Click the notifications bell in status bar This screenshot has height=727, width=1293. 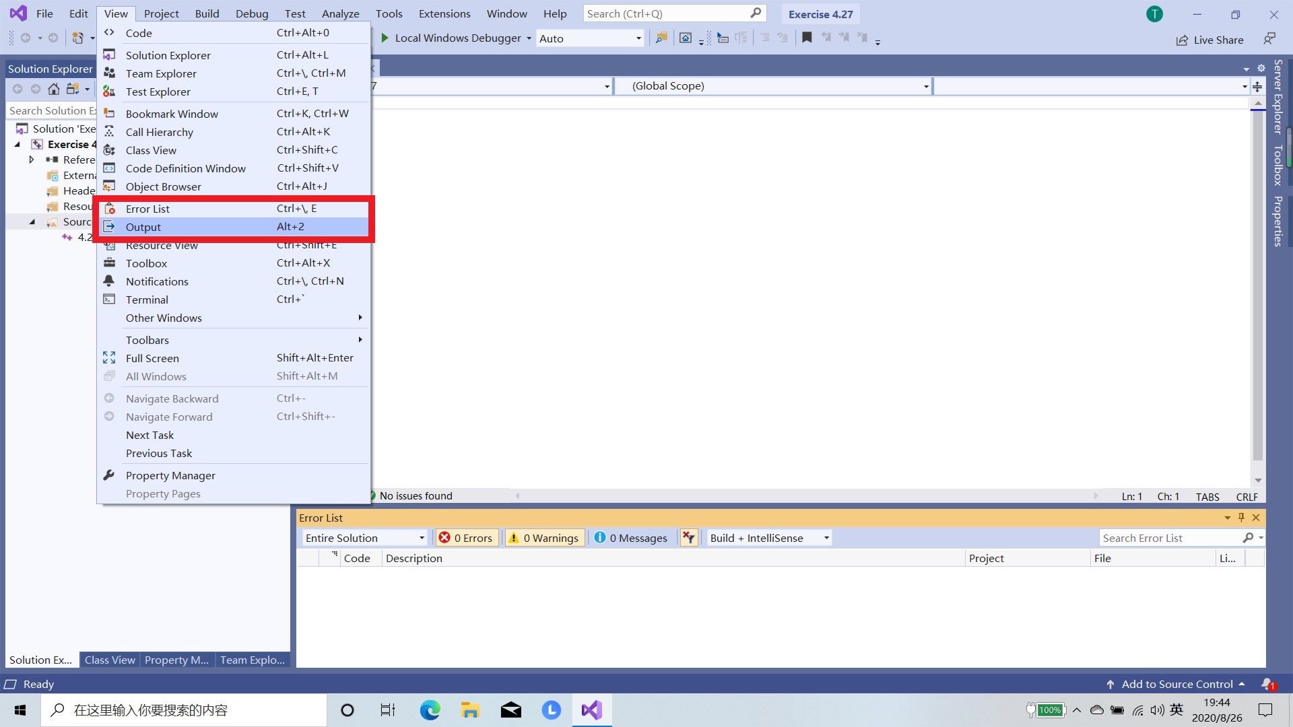pos(1267,684)
